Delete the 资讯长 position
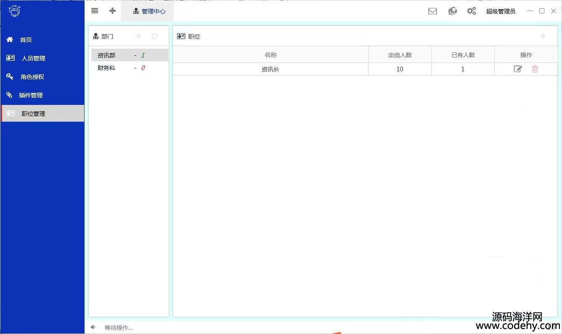Viewport: 562px width, 334px height. 535,69
